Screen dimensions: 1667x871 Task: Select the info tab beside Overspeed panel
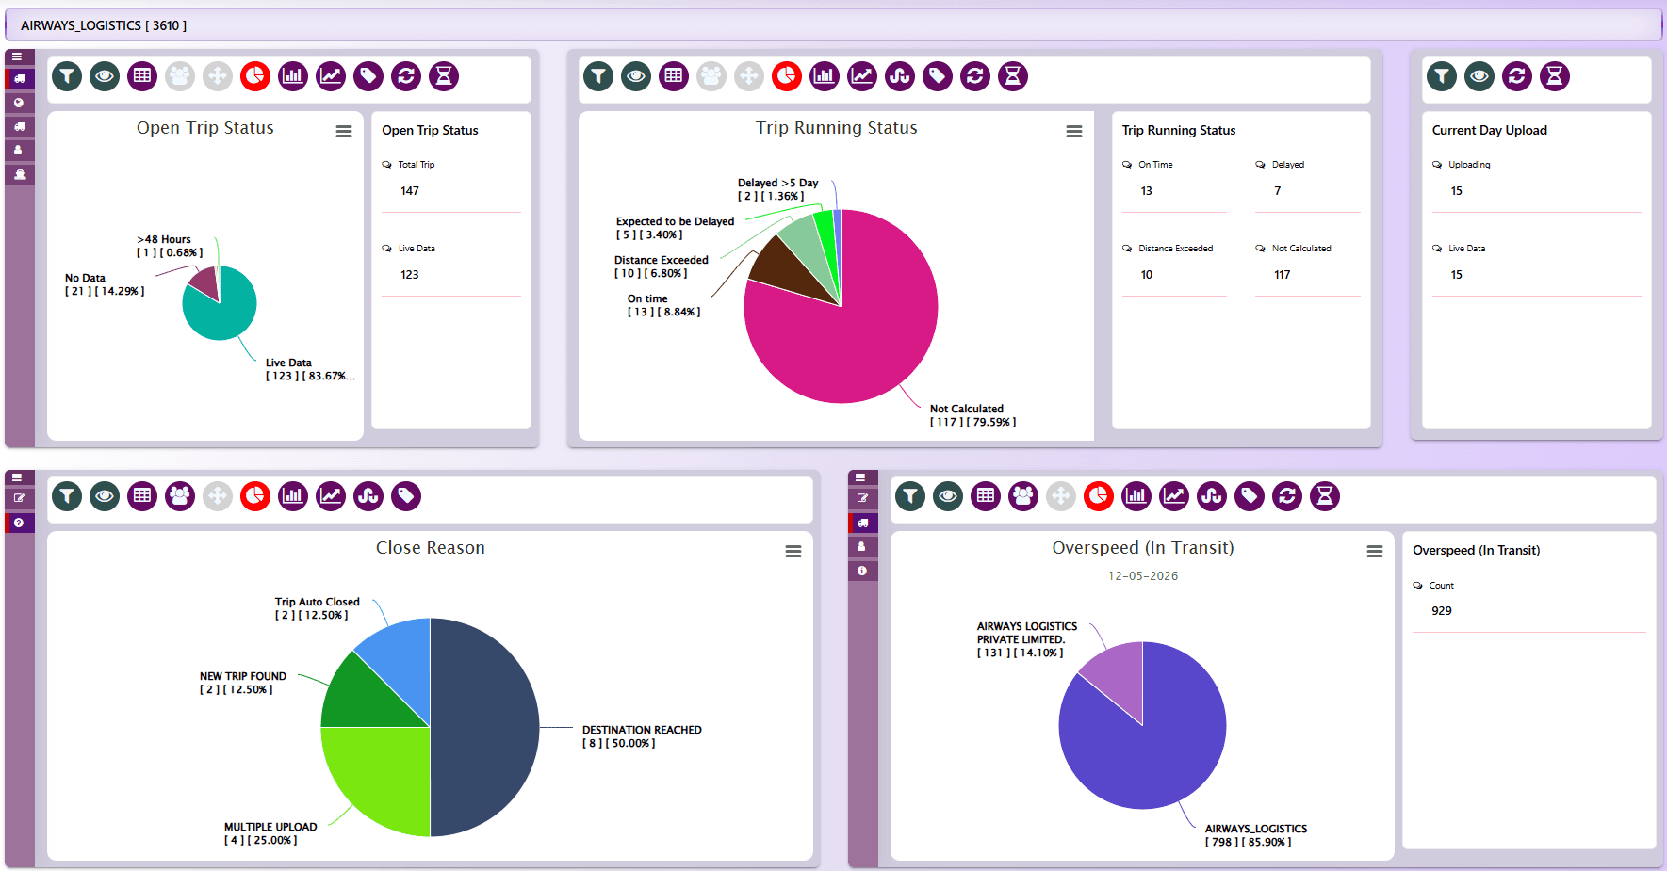pyautogui.click(x=863, y=571)
